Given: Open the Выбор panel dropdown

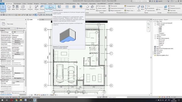Looking at the screenshot, I should [x=3, y=12].
